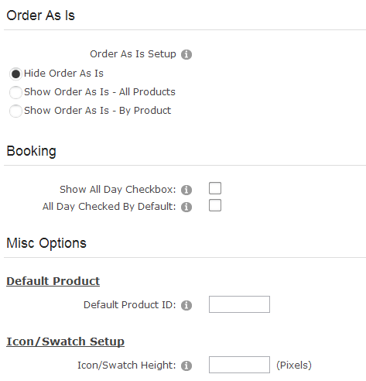The image size is (366, 381).
Task: Click info icon for All Day Checked By Default
Action: pos(186,207)
